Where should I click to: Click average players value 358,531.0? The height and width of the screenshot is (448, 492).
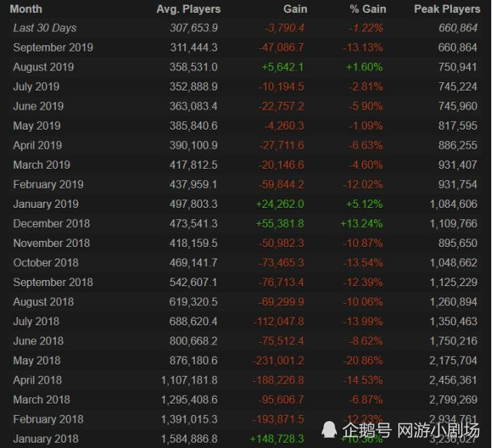[193, 67]
